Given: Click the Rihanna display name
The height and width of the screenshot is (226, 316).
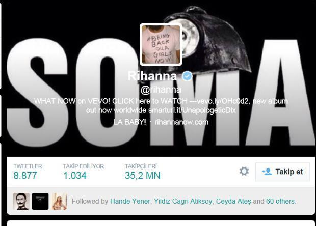Looking at the screenshot, I should 152,76.
